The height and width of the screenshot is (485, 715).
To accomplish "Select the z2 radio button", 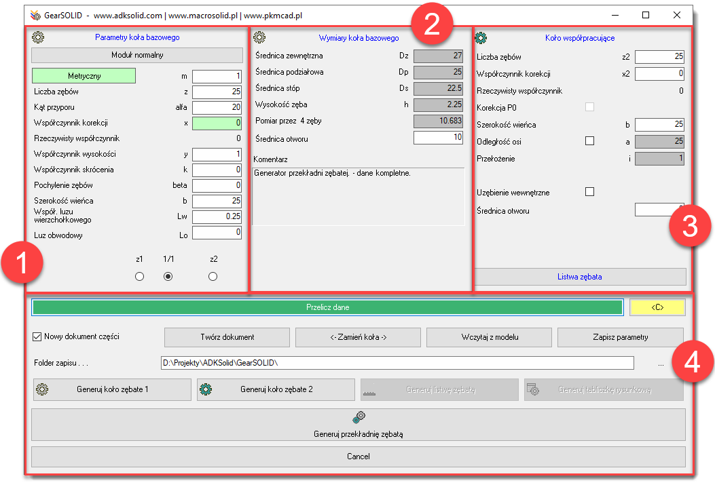I will point(213,276).
